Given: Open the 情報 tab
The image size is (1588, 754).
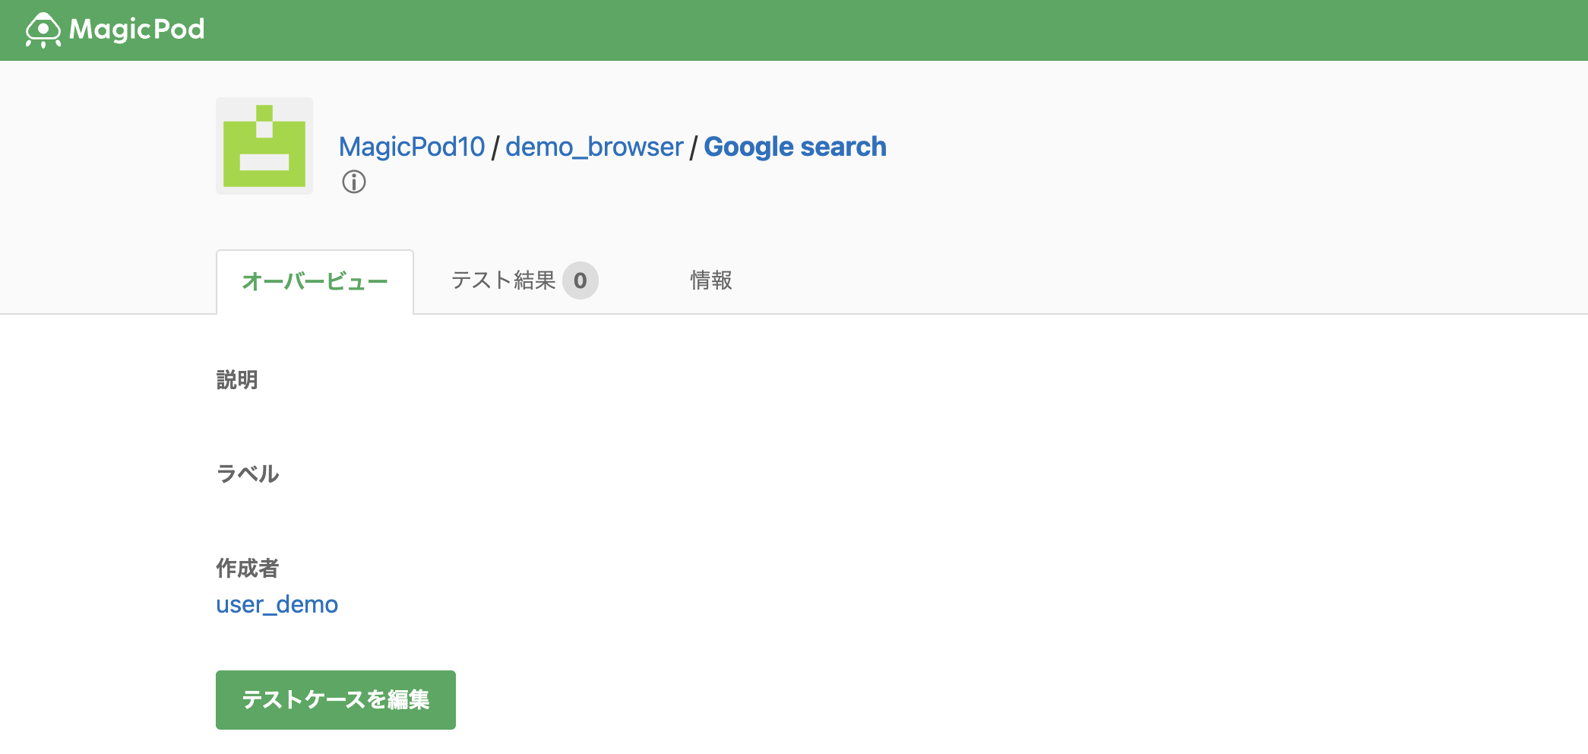Looking at the screenshot, I should (x=711, y=280).
